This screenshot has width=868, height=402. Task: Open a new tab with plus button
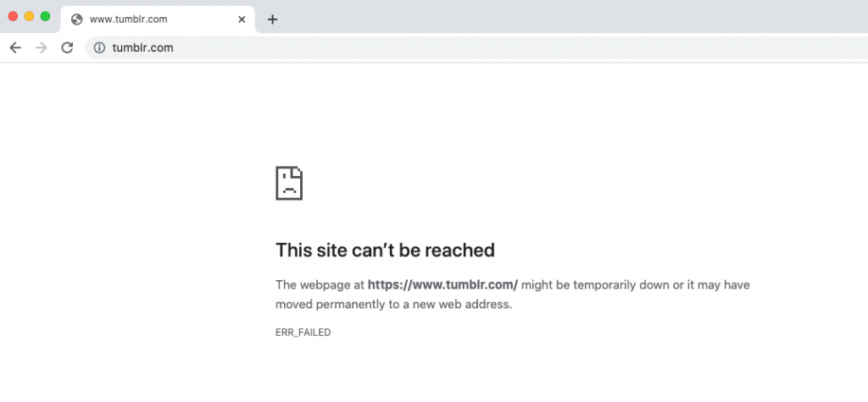(x=272, y=19)
